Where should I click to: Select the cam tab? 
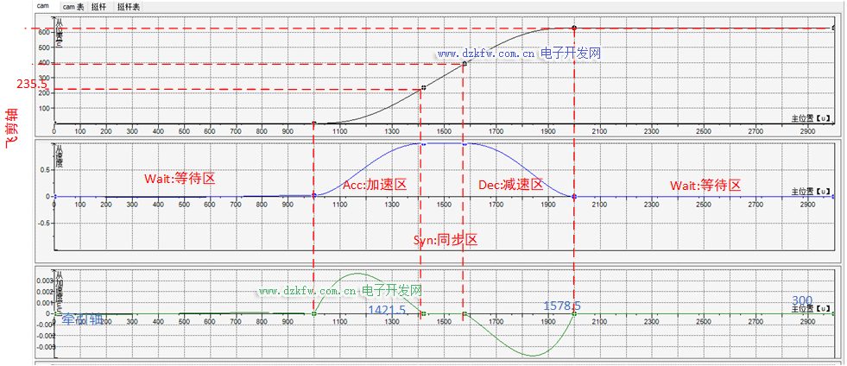[x=42, y=6]
